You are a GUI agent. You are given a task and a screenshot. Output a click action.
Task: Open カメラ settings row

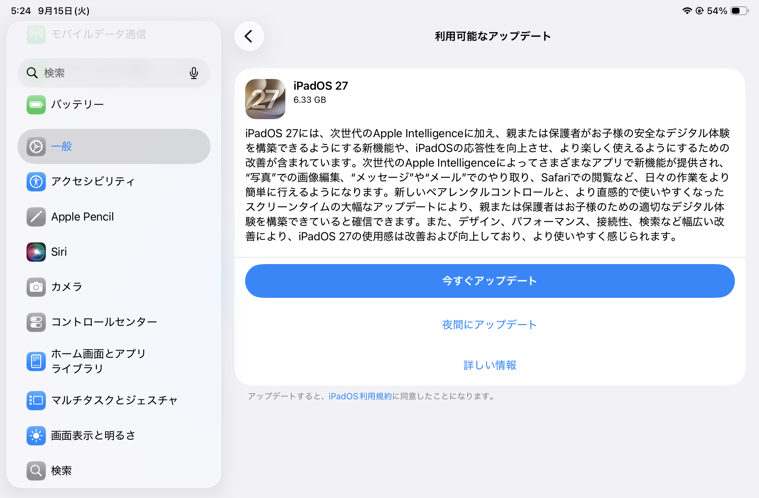pos(114,287)
